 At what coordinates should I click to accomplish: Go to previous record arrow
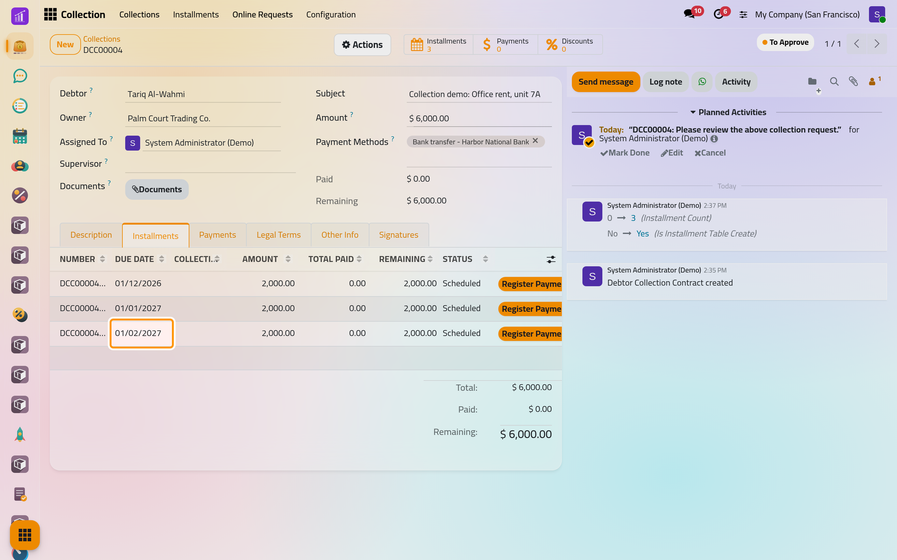click(x=857, y=44)
